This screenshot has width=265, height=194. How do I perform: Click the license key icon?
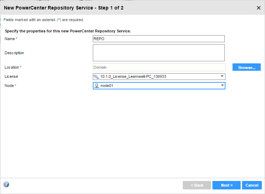point(96,76)
